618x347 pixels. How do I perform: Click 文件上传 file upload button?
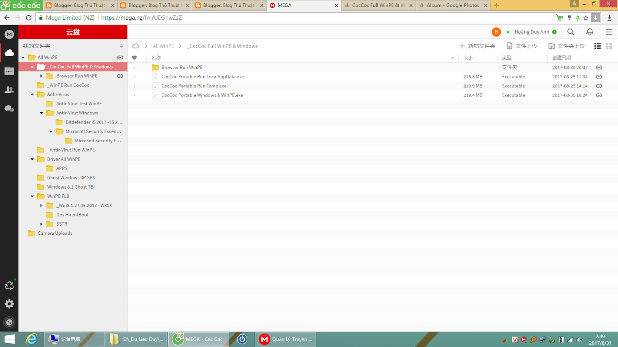pyautogui.click(x=522, y=46)
